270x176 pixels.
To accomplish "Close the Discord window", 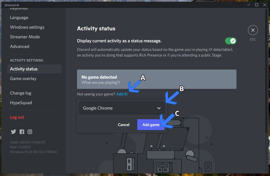I will [265, 5].
